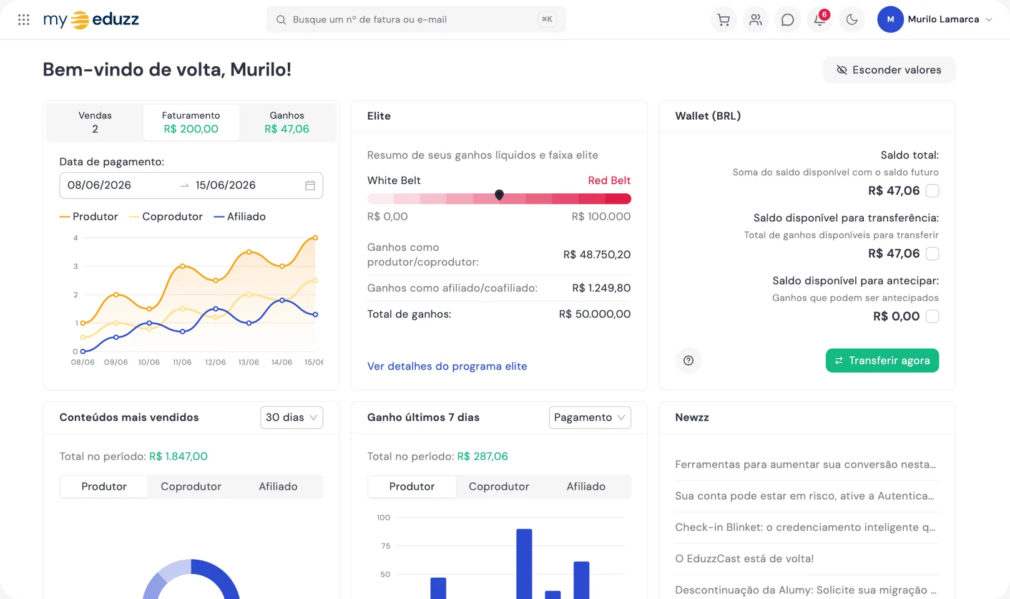Open the chat bubble icon
Image resolution: width=1010 pixels, height=599 pixels.
[788, 20]
